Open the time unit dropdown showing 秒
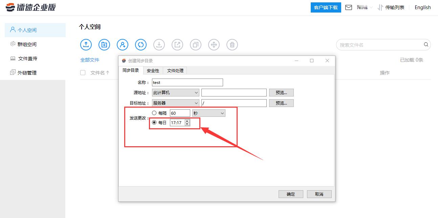 pyautogui.click(x=209, y=113)
